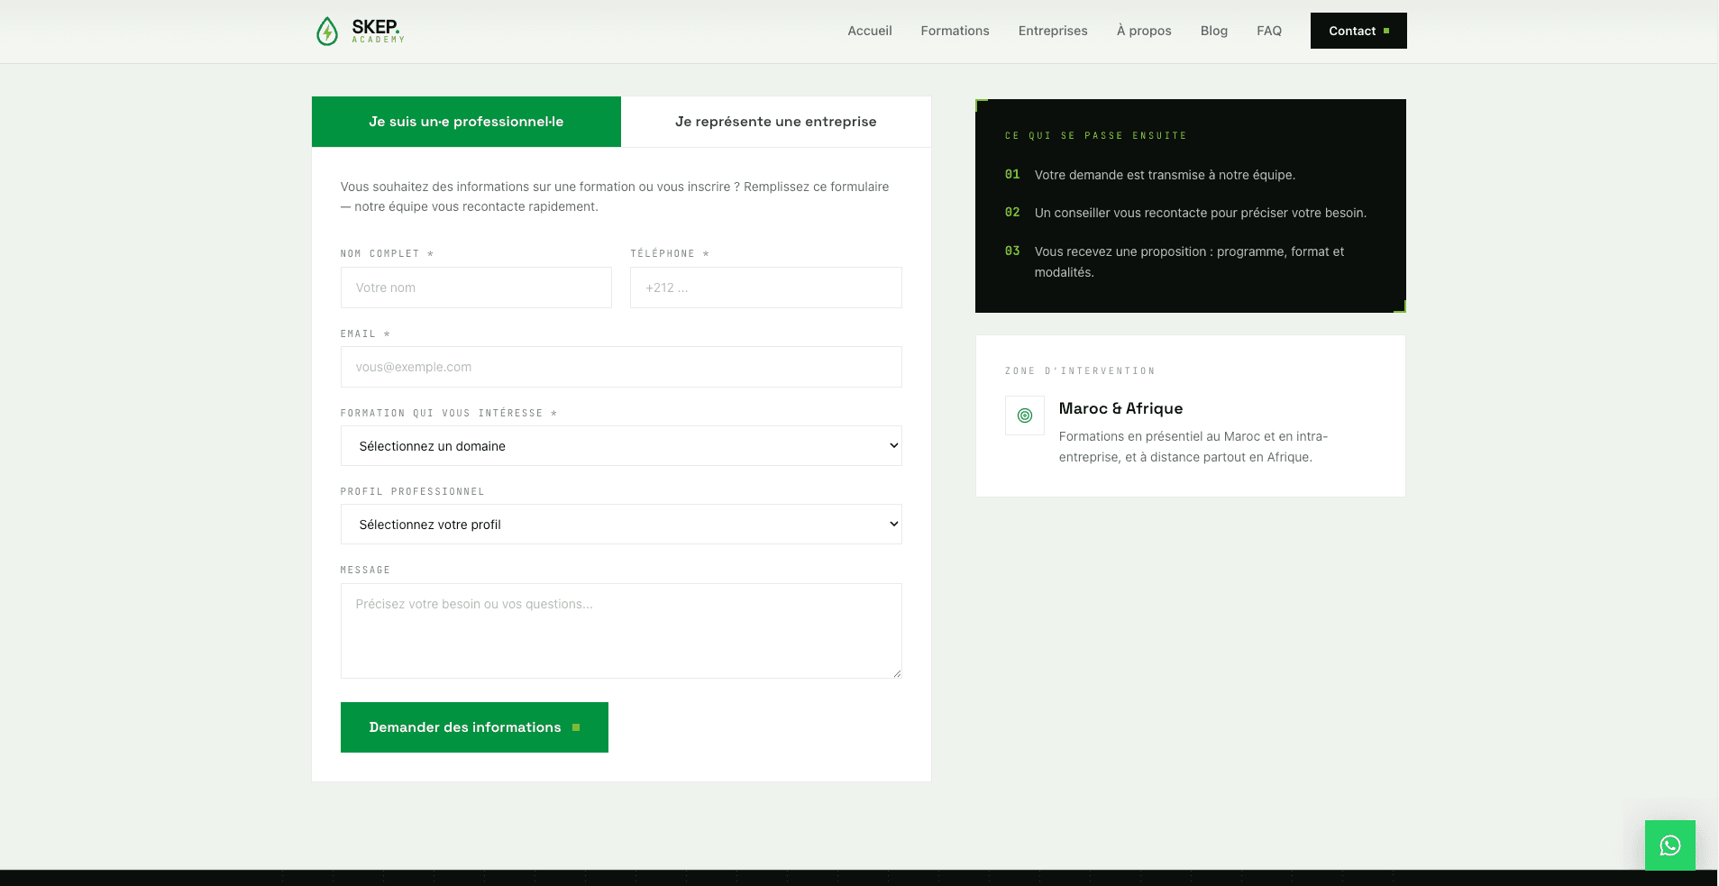The image size is (1719, 886).
Task: Open the Formations menu item
Action: point(955,31)
